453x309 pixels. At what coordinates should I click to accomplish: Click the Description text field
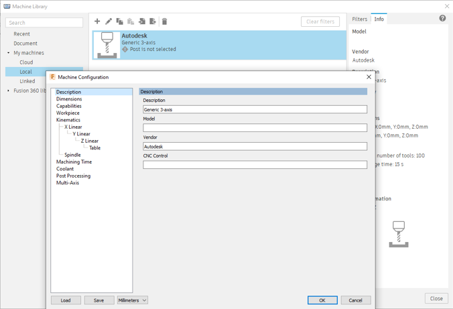click(255, 109)
